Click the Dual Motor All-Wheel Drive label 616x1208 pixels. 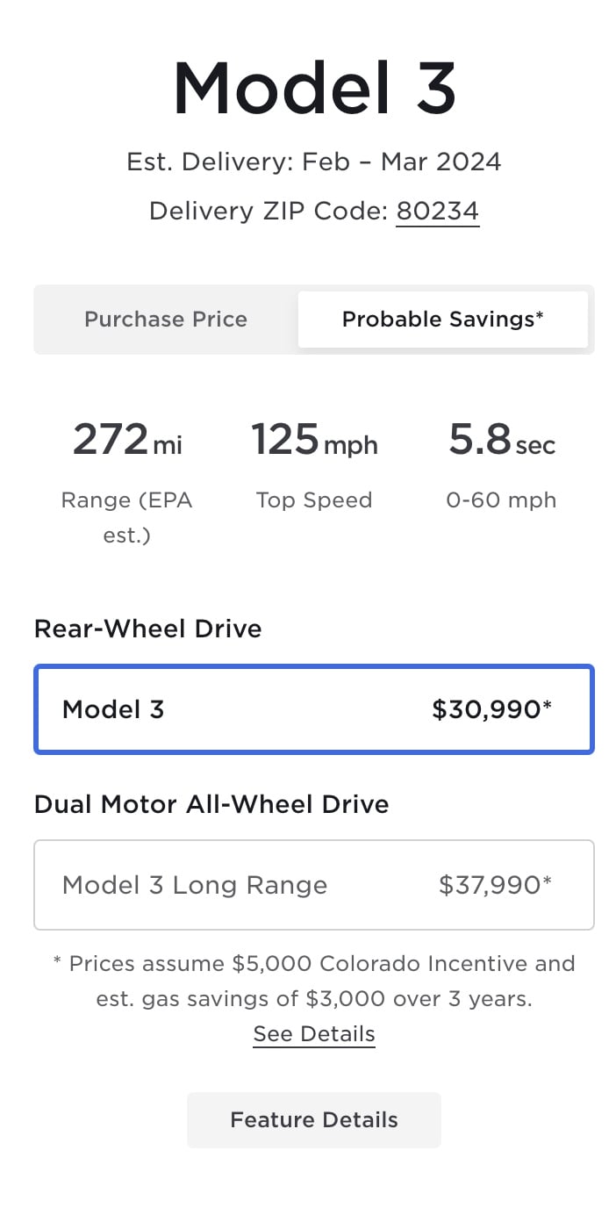pos(211,804)
